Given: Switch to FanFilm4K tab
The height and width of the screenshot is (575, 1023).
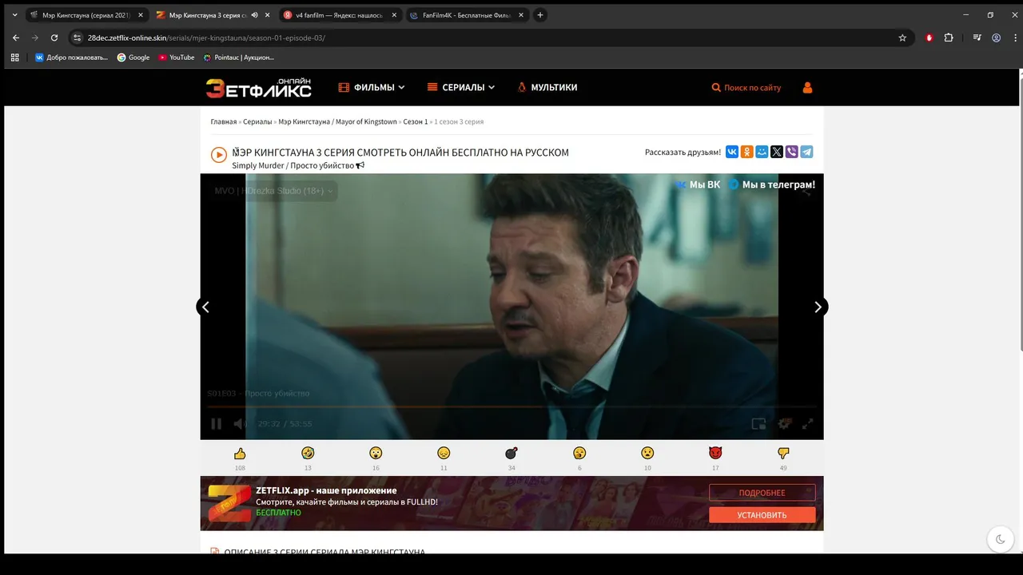Looking at the screenshot, I should [x=466, y=15].
